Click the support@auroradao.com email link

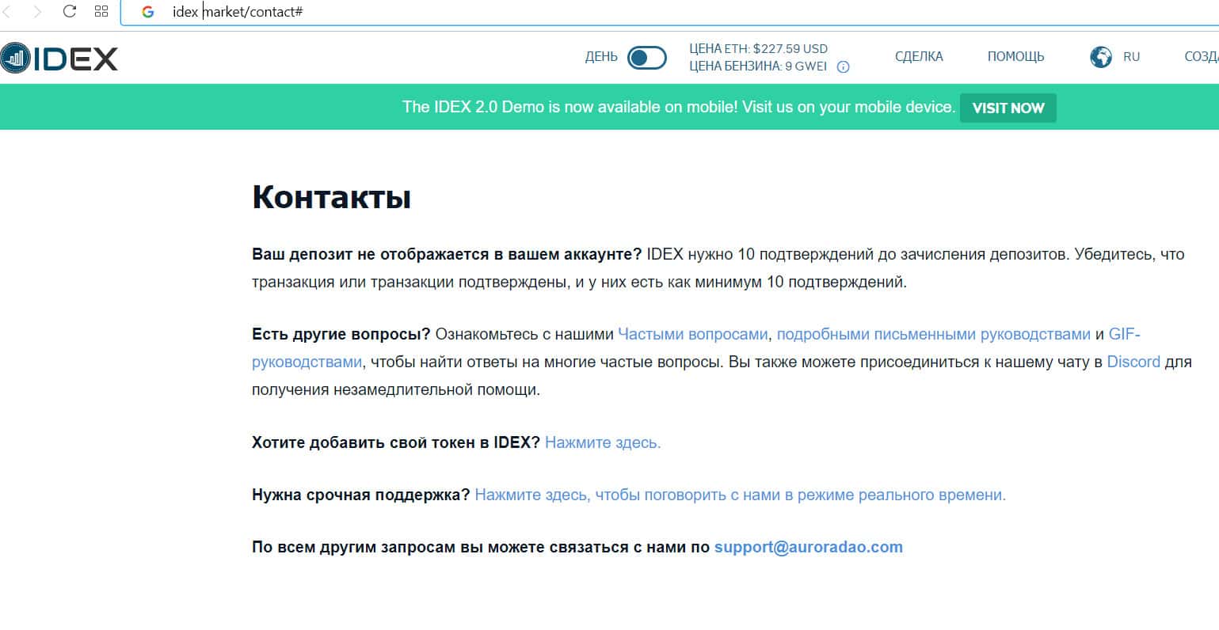pyautogui.click(x=809, y=548)
